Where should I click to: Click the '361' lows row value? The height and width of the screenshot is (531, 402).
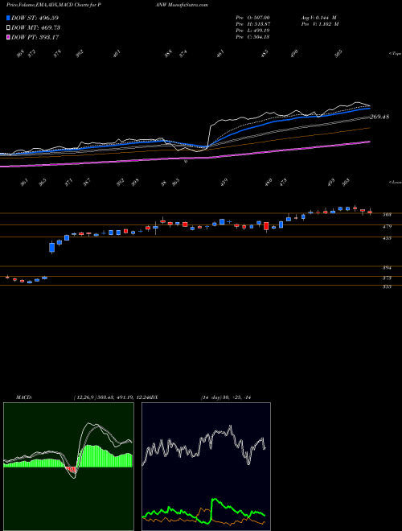[24, 182]
